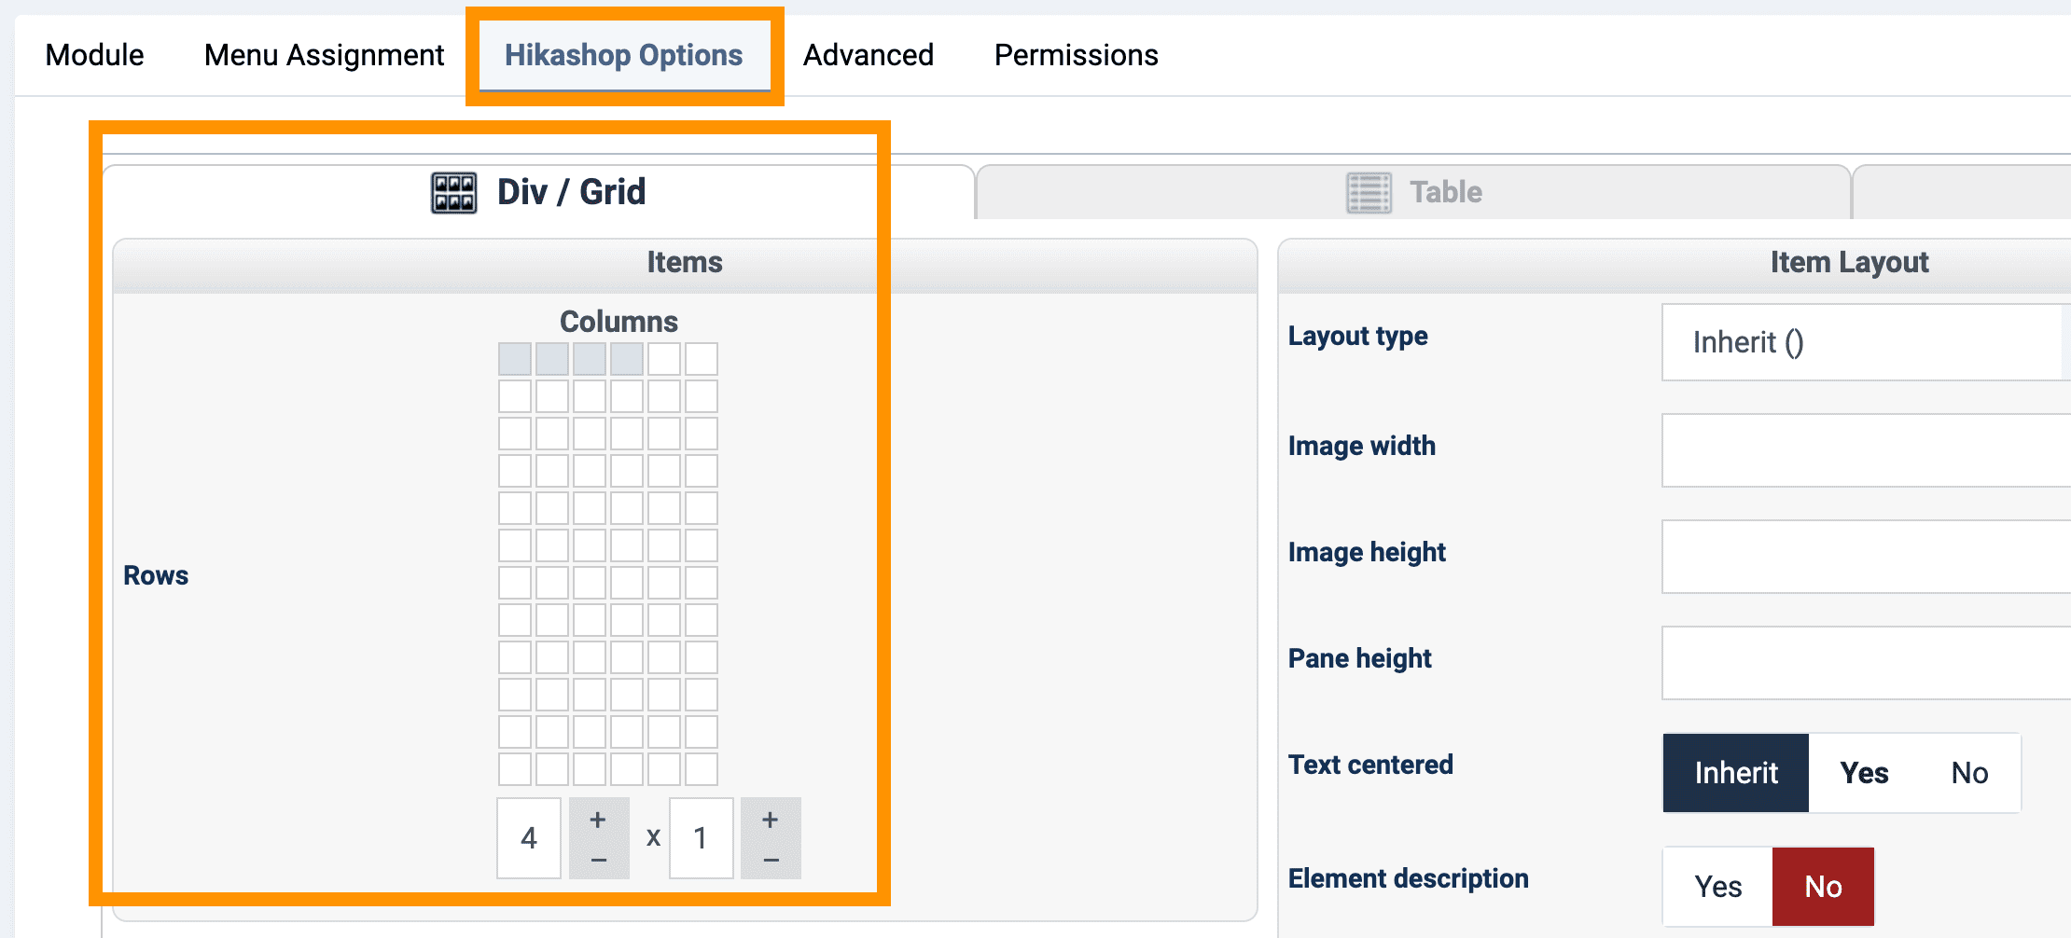
Task: Open the Module tab
Action: click(x=94, y=55)
